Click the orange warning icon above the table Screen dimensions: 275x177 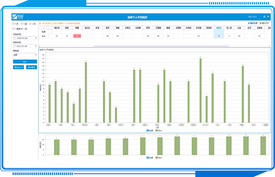[40, 23]
